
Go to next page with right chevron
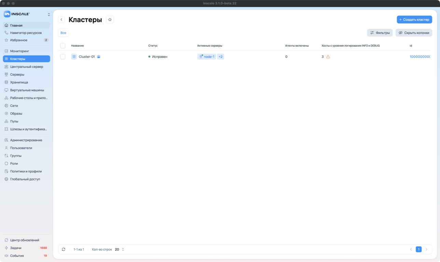pyautogui.click(x=426, y=249)
